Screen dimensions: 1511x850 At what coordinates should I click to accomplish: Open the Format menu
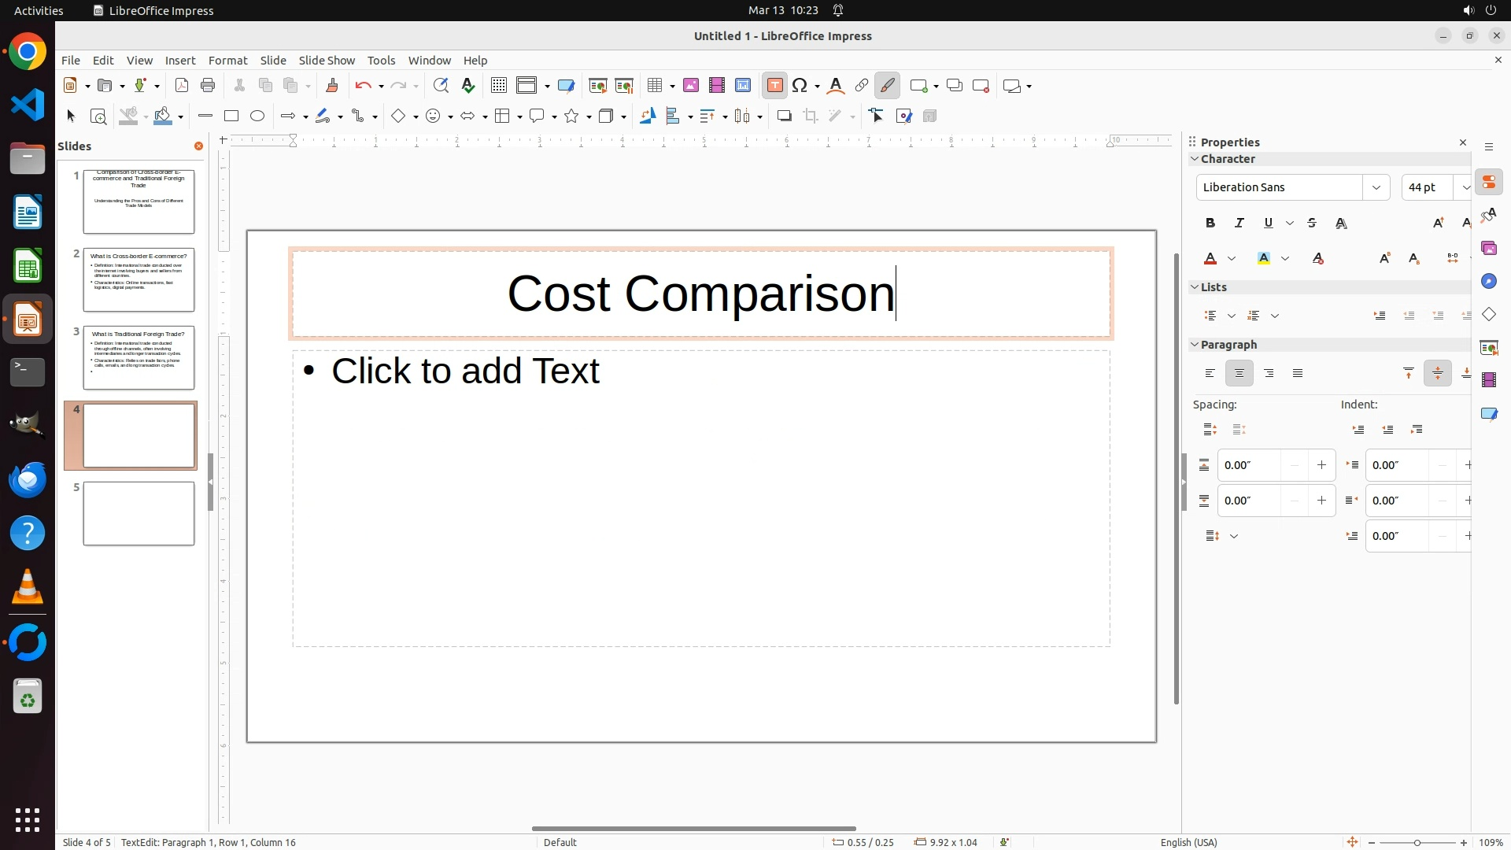227,61
